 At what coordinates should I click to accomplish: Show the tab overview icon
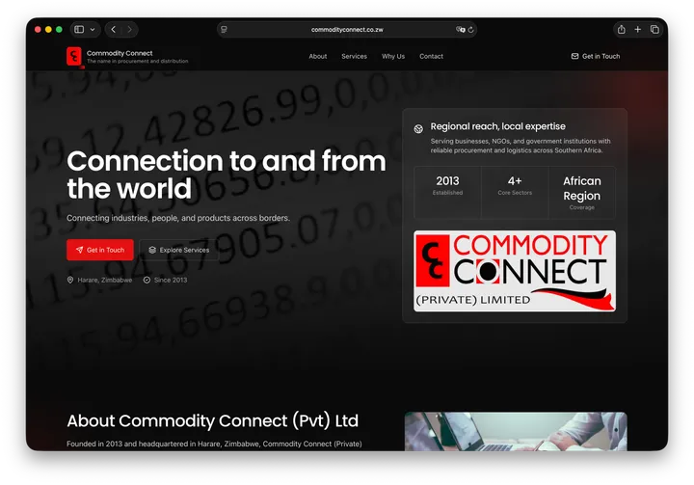point(654,29)
